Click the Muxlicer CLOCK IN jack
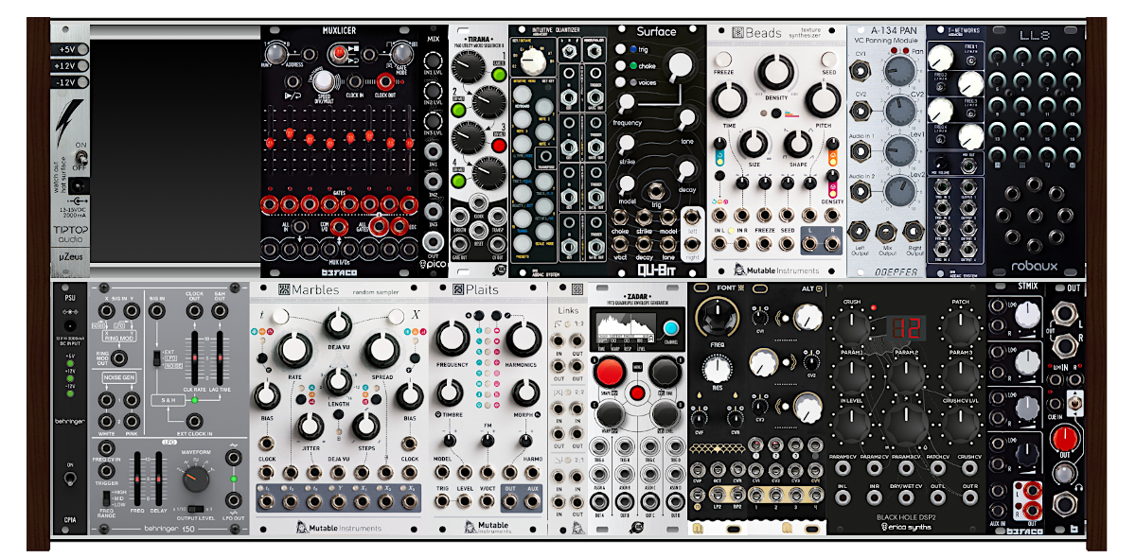The height and width of the screenshot is (558, 1136). pos(357,81)
